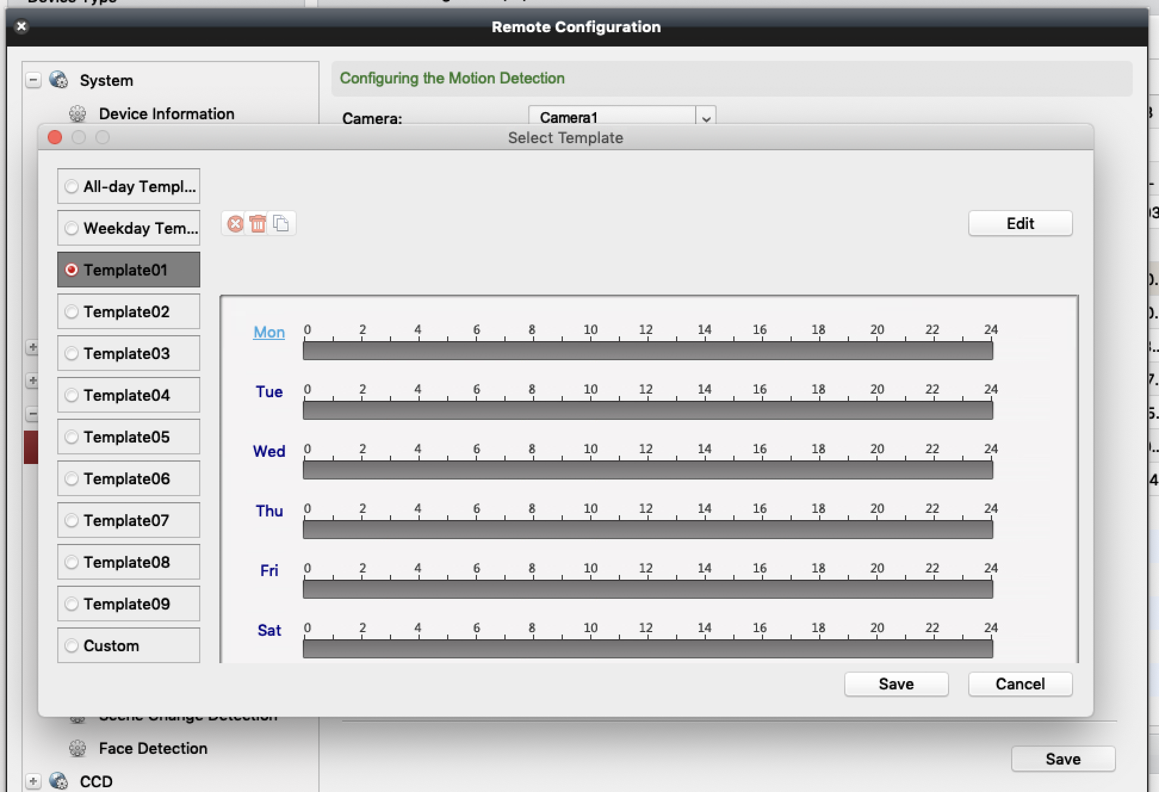Image resolution: width=1159 pixels, height=792 pixels.
Task: Click the red clear schedule icon
Action: coord(235,223)
